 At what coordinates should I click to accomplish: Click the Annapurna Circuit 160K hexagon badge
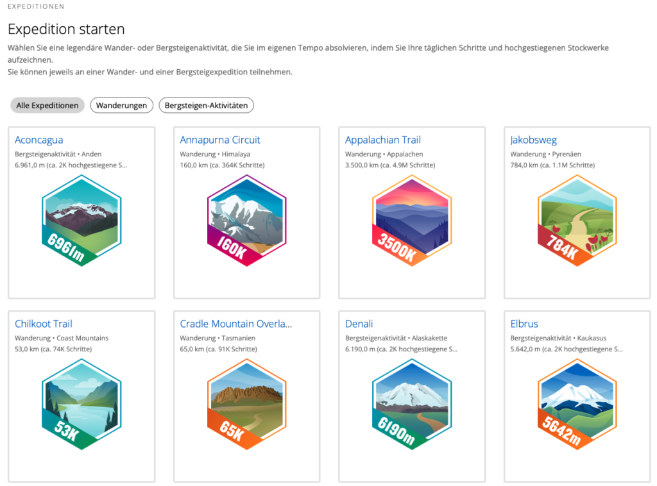coord(247,221)
